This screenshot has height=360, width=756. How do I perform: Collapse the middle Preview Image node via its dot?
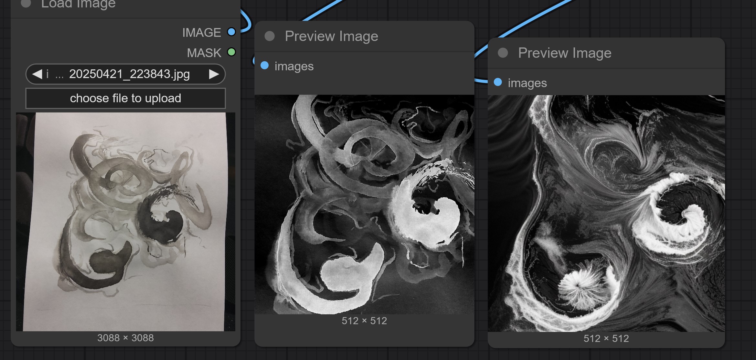tap(270, 36)
